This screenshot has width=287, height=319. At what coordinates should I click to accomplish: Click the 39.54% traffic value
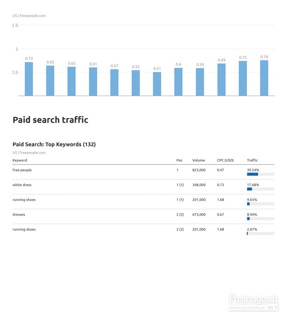pos(253,170)
